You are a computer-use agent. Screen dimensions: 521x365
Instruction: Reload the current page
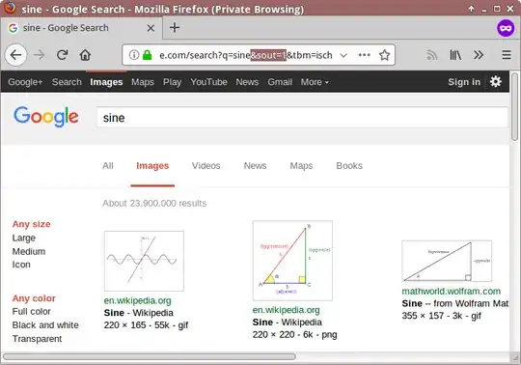(62, 55)
